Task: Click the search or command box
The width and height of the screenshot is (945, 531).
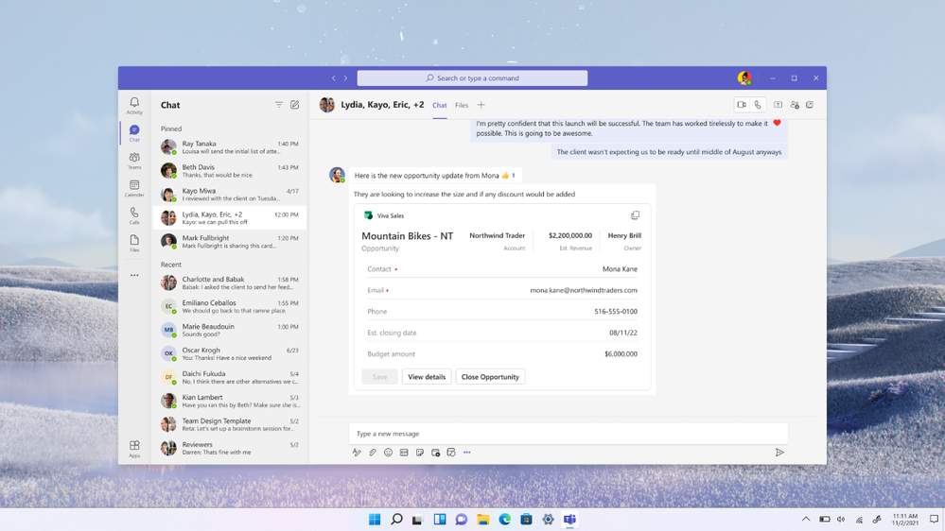Action: point(472,77)
